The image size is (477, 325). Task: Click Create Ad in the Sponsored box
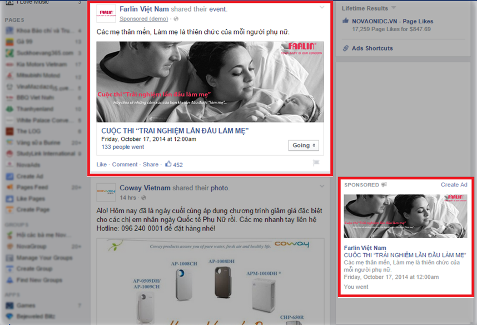(x=454, y=185)
